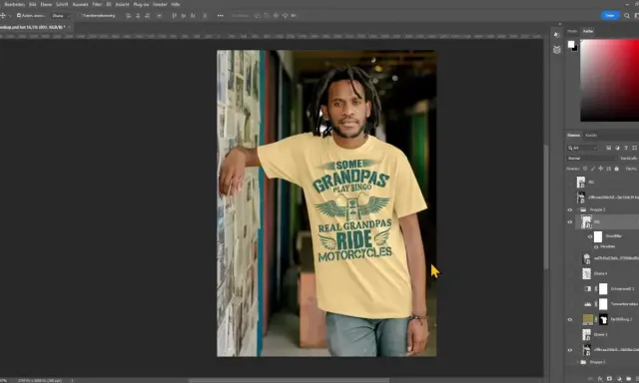639x383 pixels.
Task: Open the Normal blend mode dropdown
Action: pos(591,158)
